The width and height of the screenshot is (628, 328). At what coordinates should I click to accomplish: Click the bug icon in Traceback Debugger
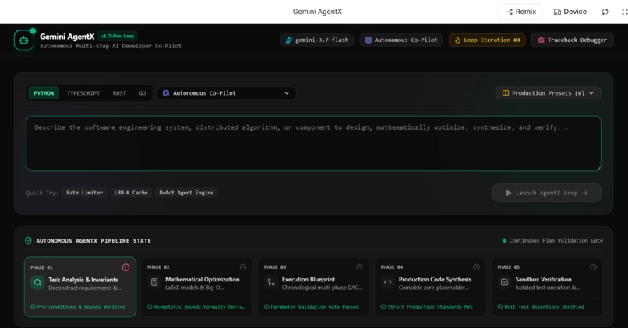[541, 40]
